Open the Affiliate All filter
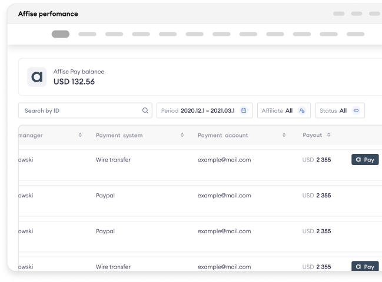 pyautogui.click(x=284, y=110)
